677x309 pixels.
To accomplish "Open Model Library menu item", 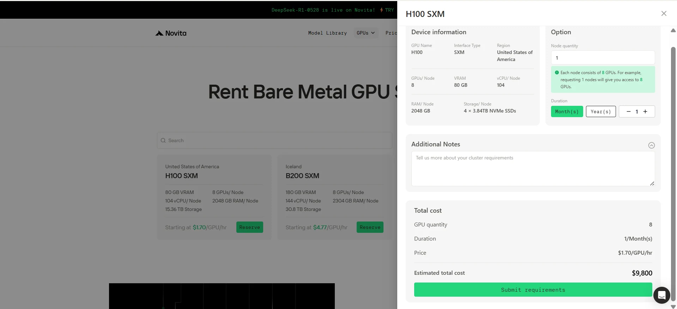I will coord(327,33).
